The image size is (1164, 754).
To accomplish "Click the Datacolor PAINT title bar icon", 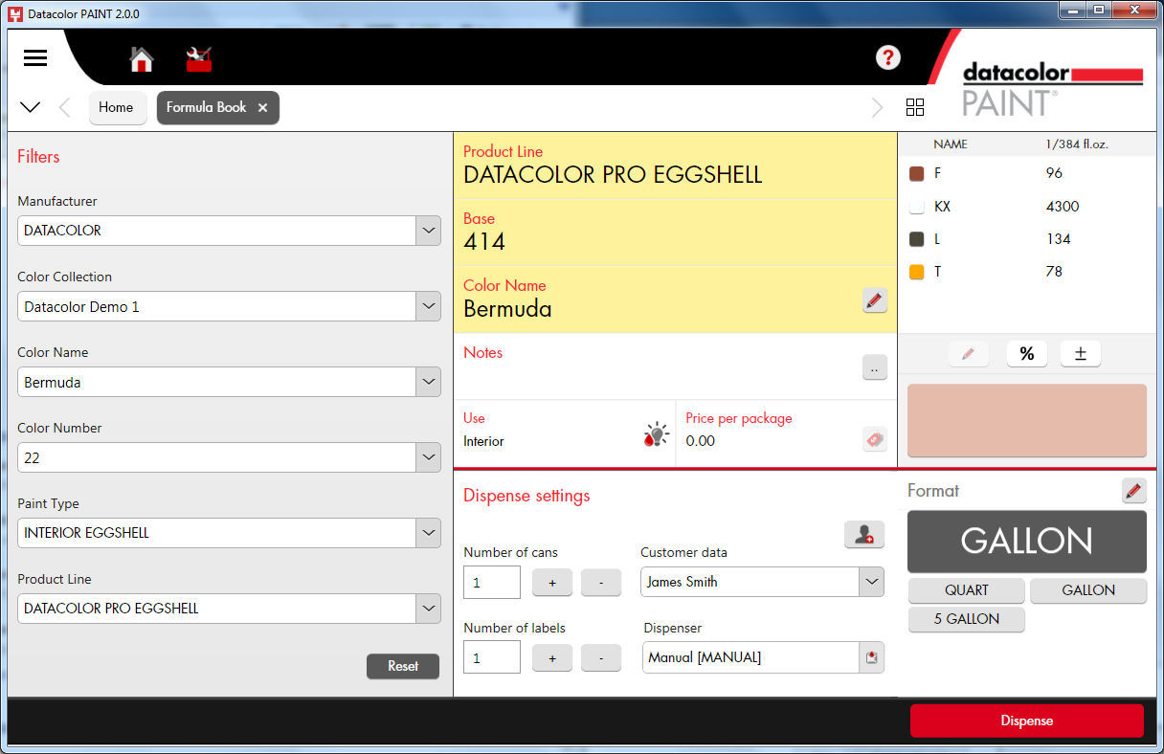I will (x=15, y=13).
